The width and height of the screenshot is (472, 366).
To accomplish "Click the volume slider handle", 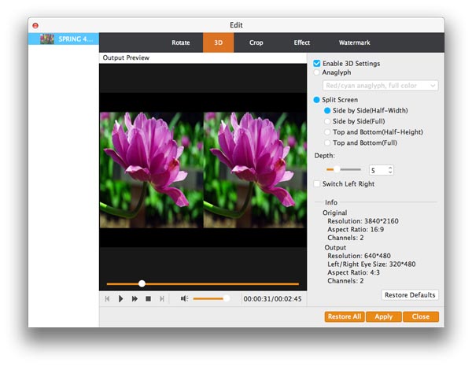I will 227,298.
